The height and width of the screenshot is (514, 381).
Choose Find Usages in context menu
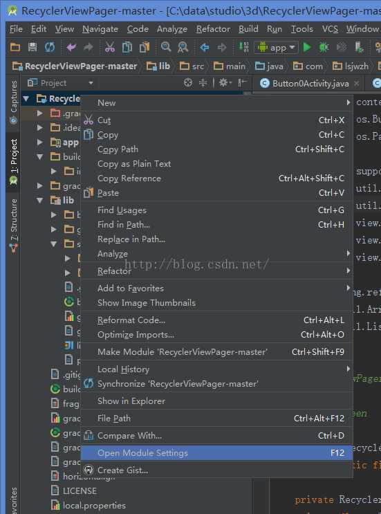[x=216, y=210]
